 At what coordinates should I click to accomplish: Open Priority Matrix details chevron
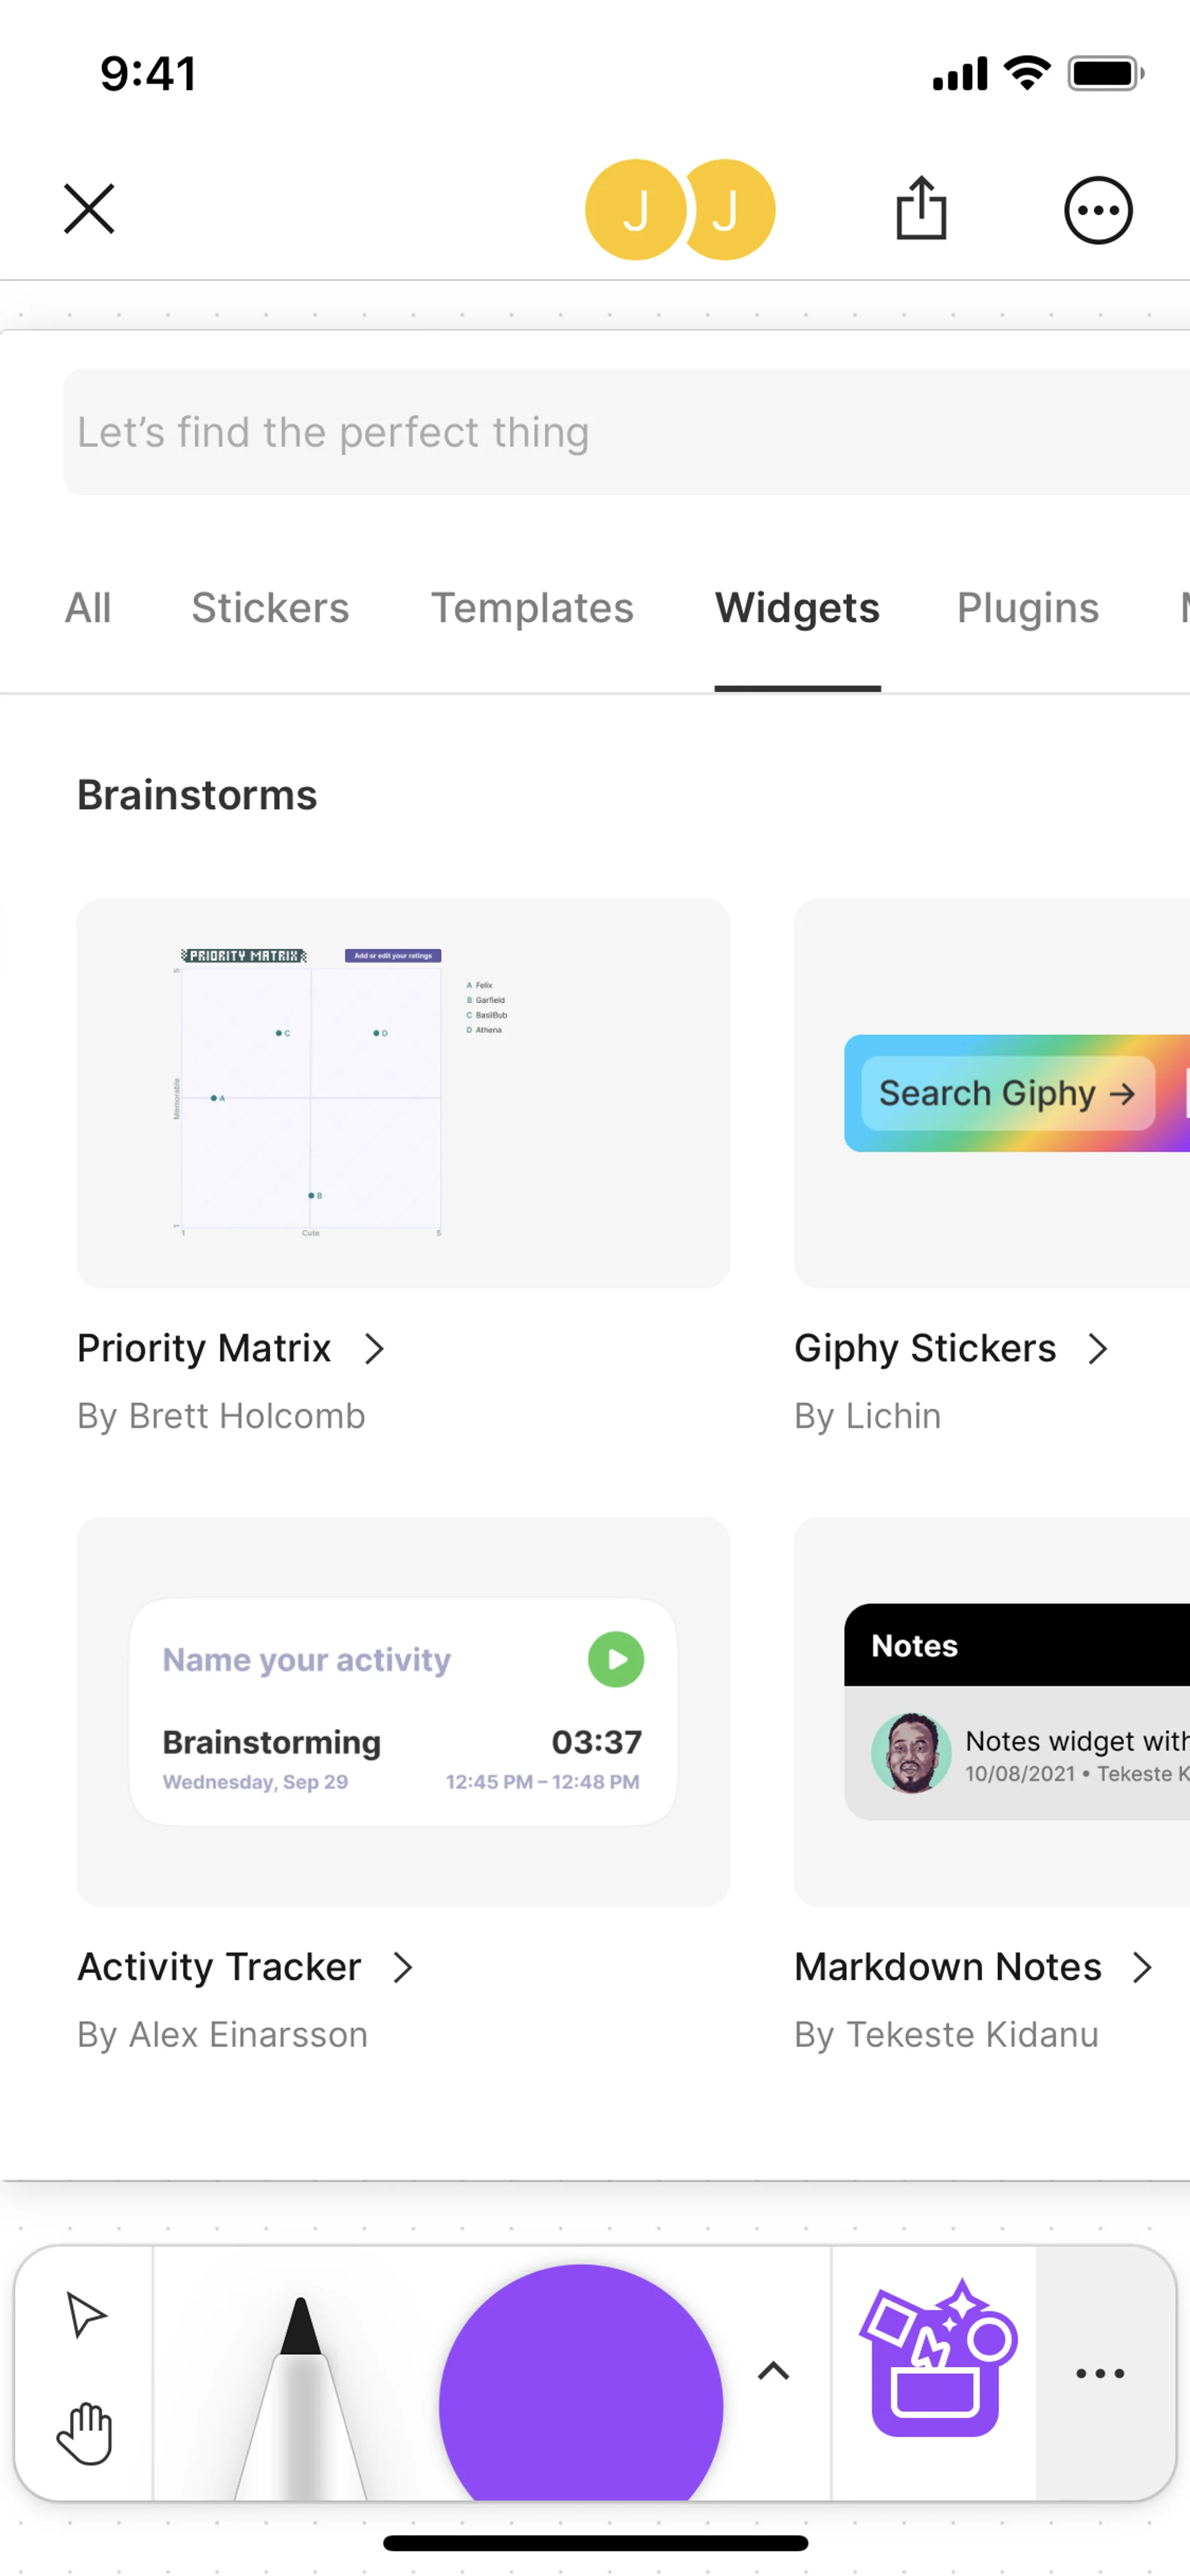(x=375, y=1349)
